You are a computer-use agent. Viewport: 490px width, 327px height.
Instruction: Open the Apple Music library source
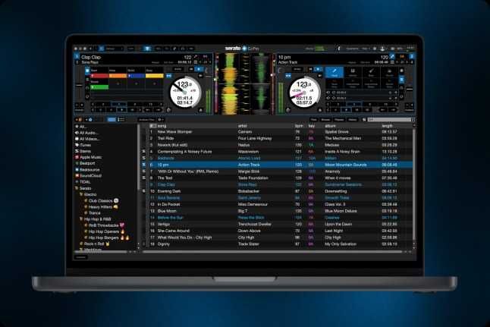click(89, 157)
